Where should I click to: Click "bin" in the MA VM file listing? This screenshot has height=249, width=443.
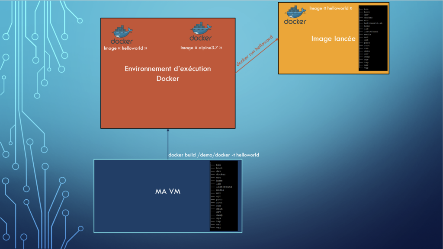coord(218,165)
